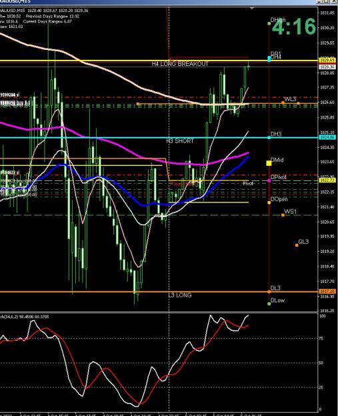This screenshot has width=338, height=416.
Task: Click the chart window maximize button
Action: (327, 1)
